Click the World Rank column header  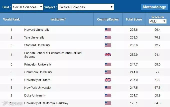[x=12, y=19]
